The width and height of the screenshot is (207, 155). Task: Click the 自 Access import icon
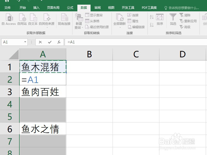[x=9, y=20]
